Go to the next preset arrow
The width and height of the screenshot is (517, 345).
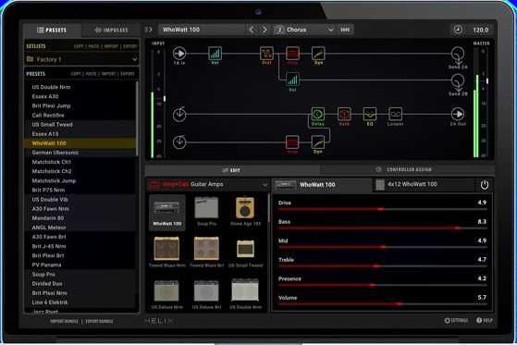[265, 30]
